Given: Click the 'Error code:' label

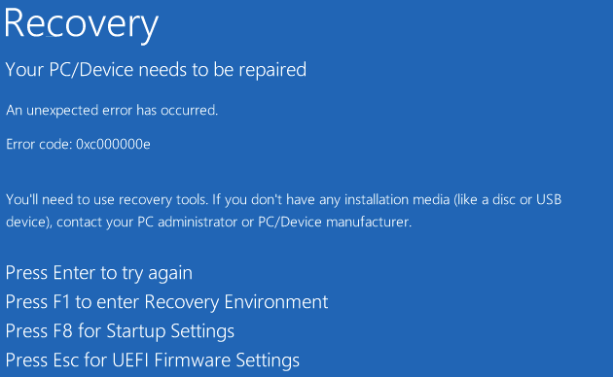Looking at the screenshot, I should click(x=39, y=145).
